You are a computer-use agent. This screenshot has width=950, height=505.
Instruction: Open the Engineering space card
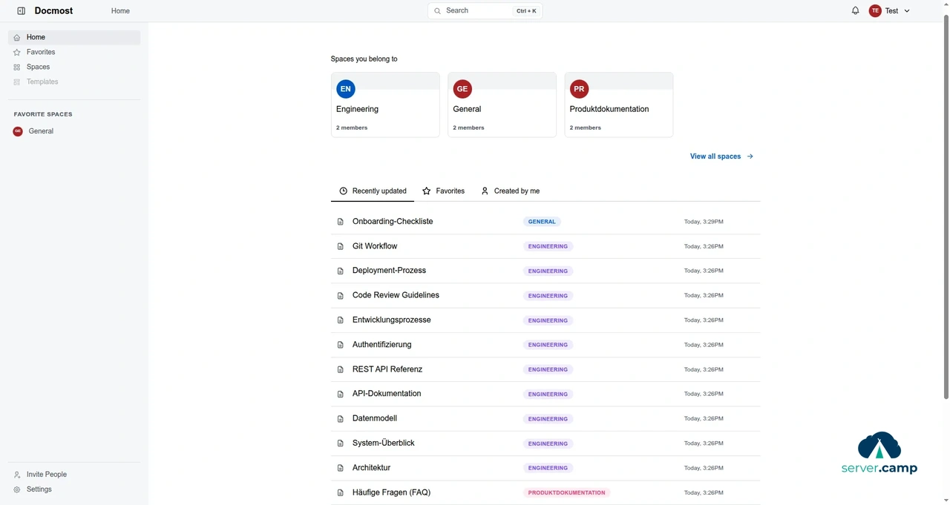click(x=385, y=105)
